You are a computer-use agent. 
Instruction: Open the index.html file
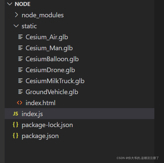(41, 103)
